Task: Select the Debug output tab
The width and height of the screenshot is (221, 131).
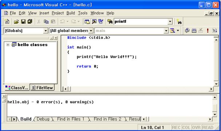Action: 43,119
